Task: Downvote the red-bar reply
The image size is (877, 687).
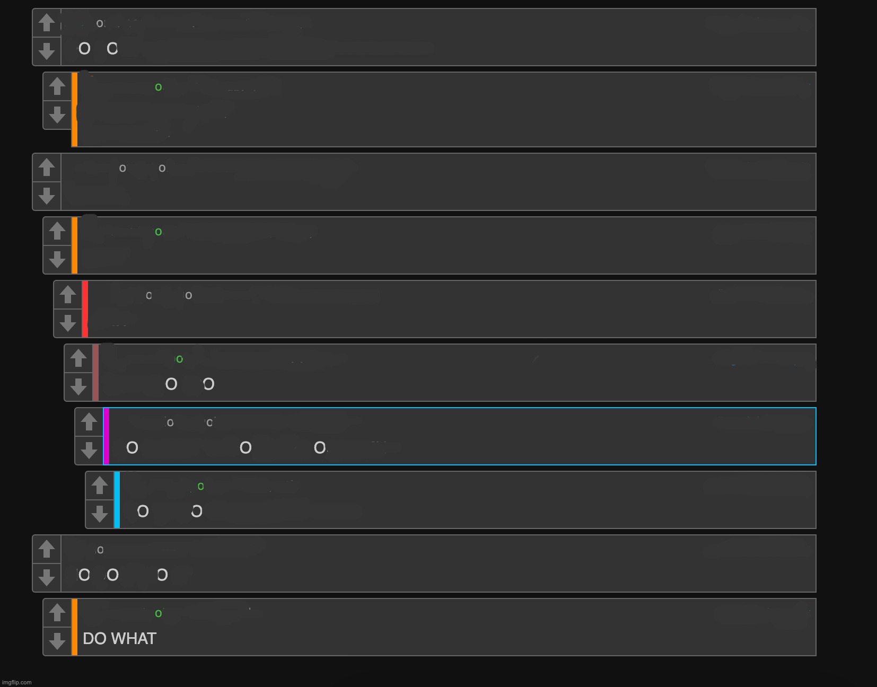Action: point(68,323)
